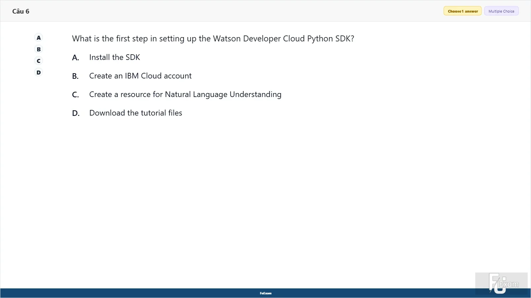Screen dimensions: 531x298
Task: Select answer bubble D
Action: click(x=39, y=73)
